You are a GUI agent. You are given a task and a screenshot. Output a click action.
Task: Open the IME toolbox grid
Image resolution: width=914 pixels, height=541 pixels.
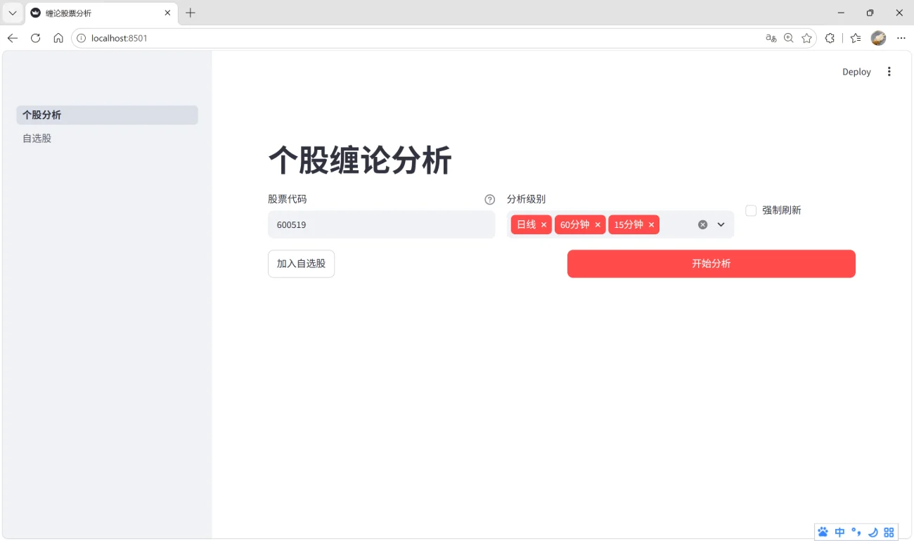tap(889, 533)
